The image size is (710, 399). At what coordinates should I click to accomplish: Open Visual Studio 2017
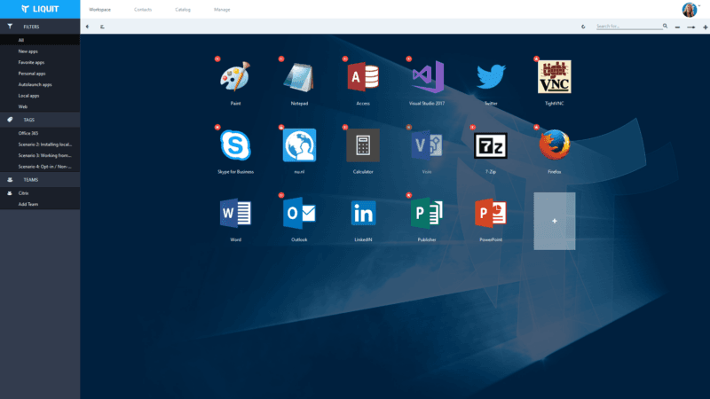(x=427, y=77)
